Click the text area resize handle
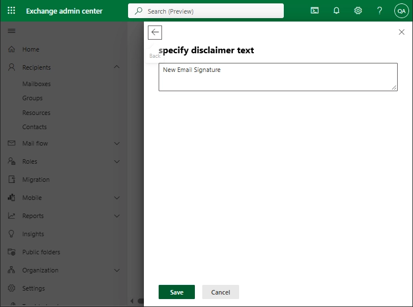The height and width of the screenshot is (307, 413). click(x=394, y=88)
